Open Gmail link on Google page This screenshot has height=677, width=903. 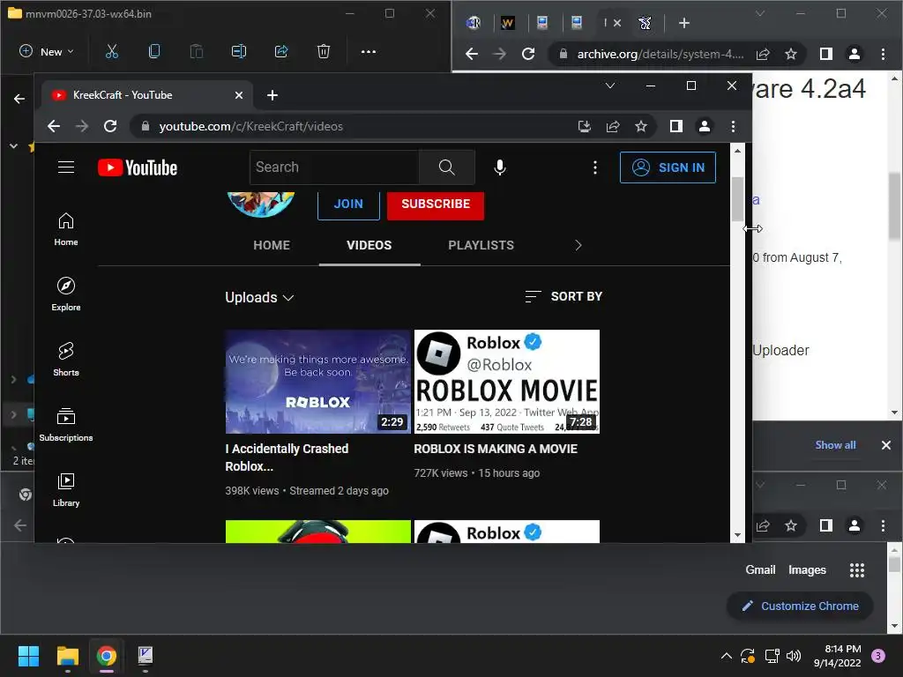(x=760, y=570)
